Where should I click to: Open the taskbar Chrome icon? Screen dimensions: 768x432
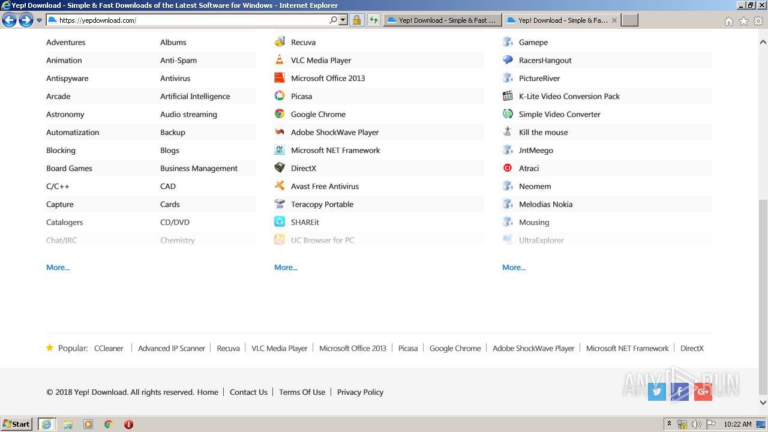(108, 424)
